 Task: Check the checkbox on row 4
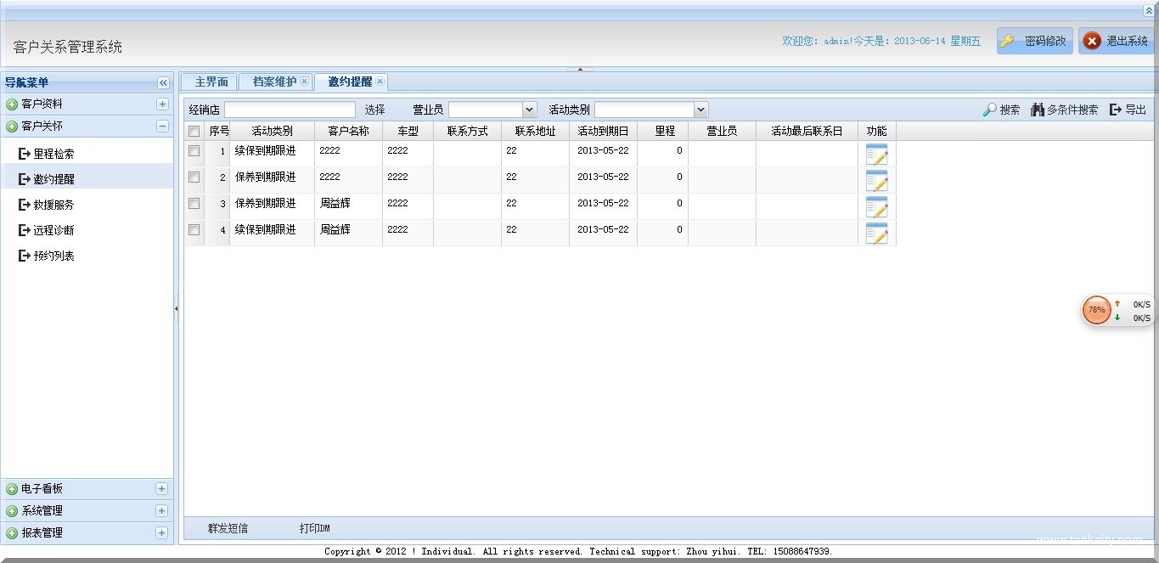point(194,230)
